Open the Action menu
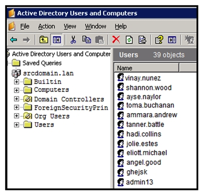Screen dimensions: 203x195 (46, 26)
